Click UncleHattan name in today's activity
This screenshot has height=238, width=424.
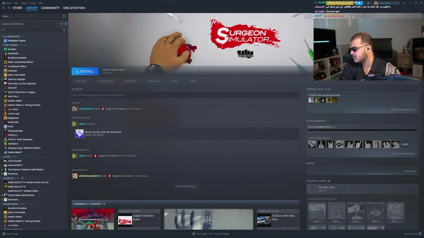pyautogui.click(x=85, y=109)
